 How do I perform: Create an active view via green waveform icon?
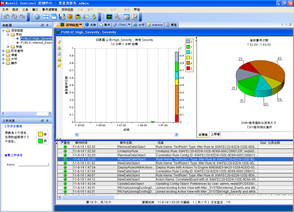tap(109, 17)
